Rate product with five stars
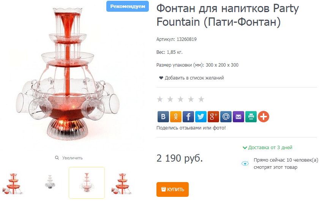322x201 pixels. pos(201,99)
